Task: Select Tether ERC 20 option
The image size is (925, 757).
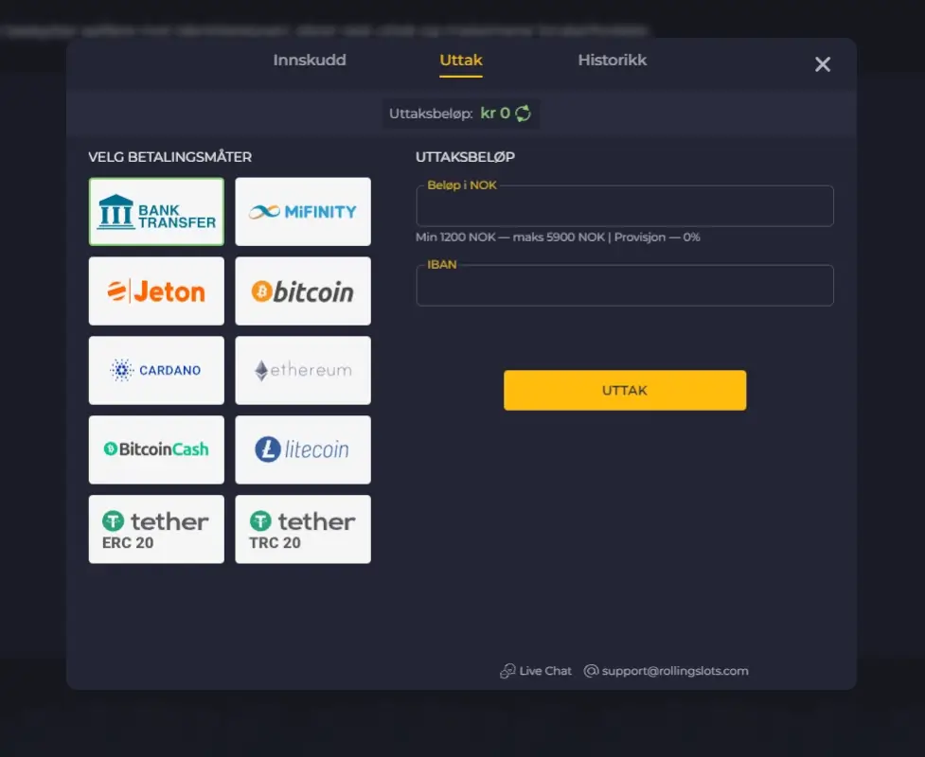Action: (x=156, y=530)
